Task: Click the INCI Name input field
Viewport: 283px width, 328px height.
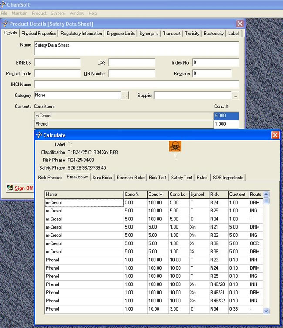Action: 137,85
